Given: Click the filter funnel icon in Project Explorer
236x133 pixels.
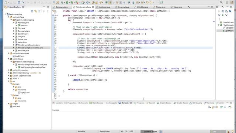Looking at the screenshot, I should point(39,11).
